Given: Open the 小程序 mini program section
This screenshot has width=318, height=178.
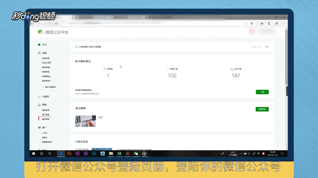Looking at the screenshot, I should pyautogui.click(x=43, y=97).
